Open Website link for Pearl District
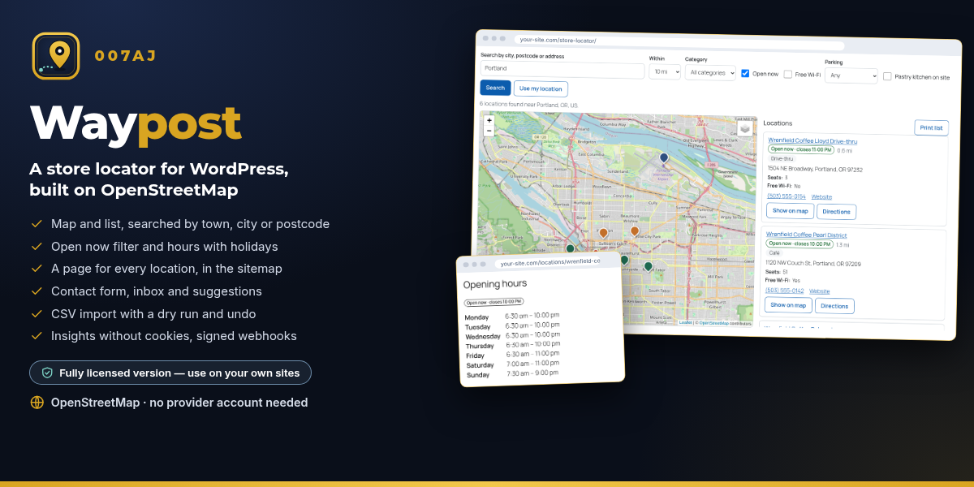 (x=820, y=291)
